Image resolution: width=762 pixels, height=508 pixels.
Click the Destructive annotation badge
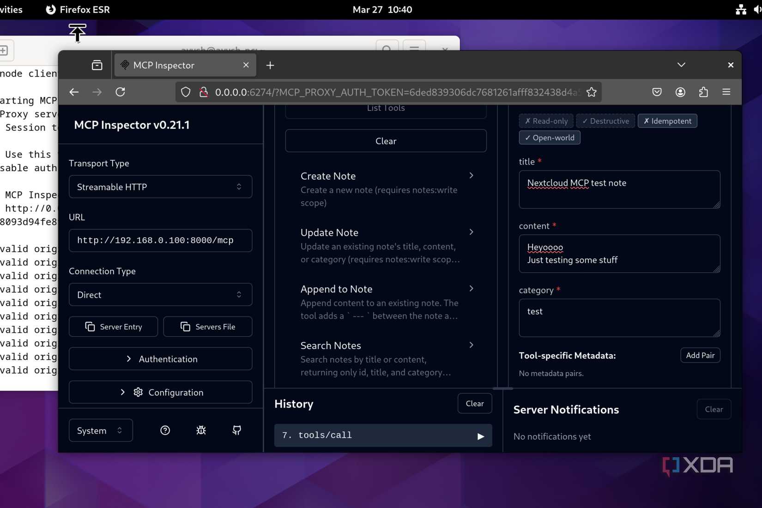[605, 121]
